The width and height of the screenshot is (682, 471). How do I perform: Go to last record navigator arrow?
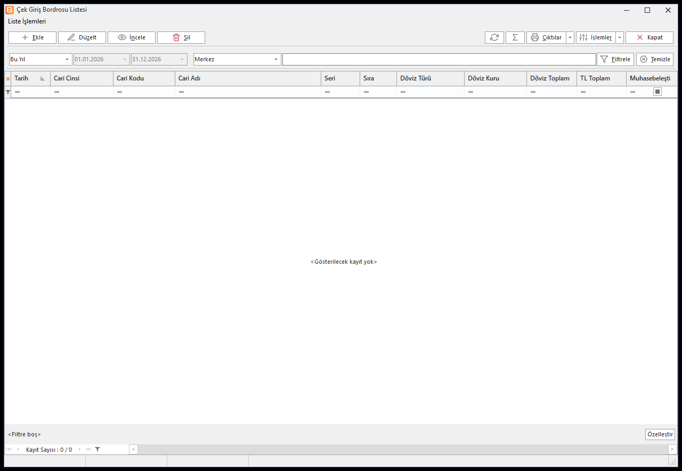pyautogui.click(x=89, y=449)
